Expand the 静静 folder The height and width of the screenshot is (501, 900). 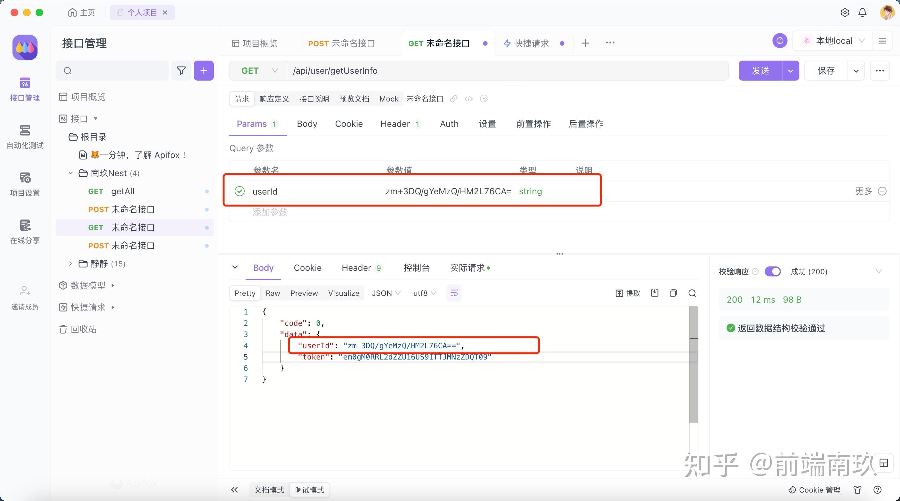click(71, 264)
